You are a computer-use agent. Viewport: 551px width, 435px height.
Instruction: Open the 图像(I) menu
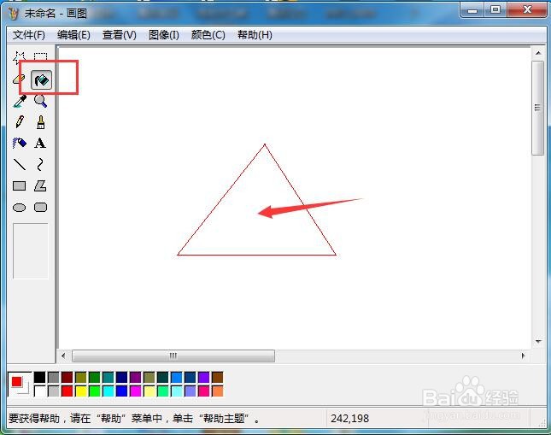pos(164,35)
